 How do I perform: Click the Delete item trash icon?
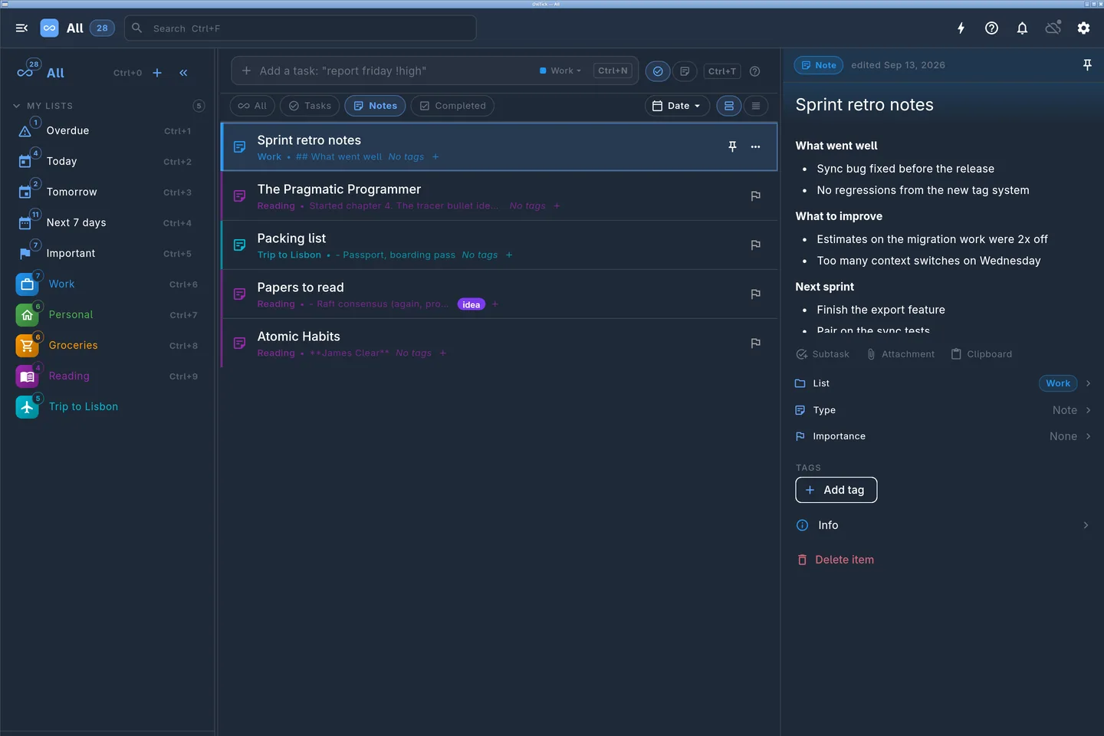click(x=802, y=560)
